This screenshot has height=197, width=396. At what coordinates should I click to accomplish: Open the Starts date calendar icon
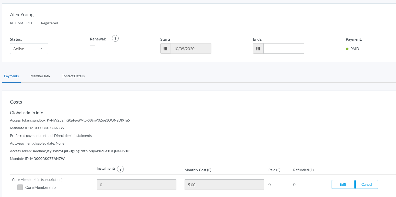click(165, 49)
